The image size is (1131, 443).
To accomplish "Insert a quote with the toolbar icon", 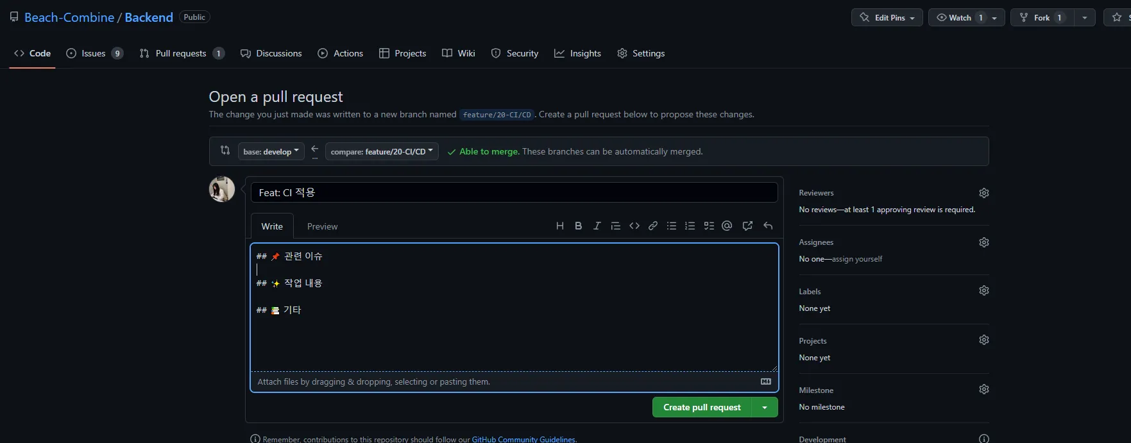I will coord(615,226).
